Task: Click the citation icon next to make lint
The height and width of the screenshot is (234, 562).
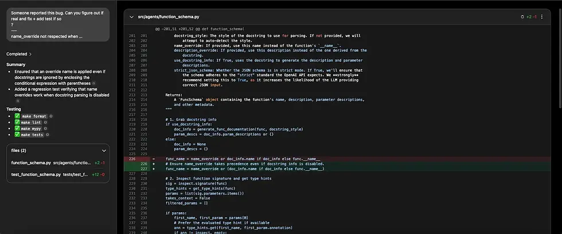Action: coord(45,123)
